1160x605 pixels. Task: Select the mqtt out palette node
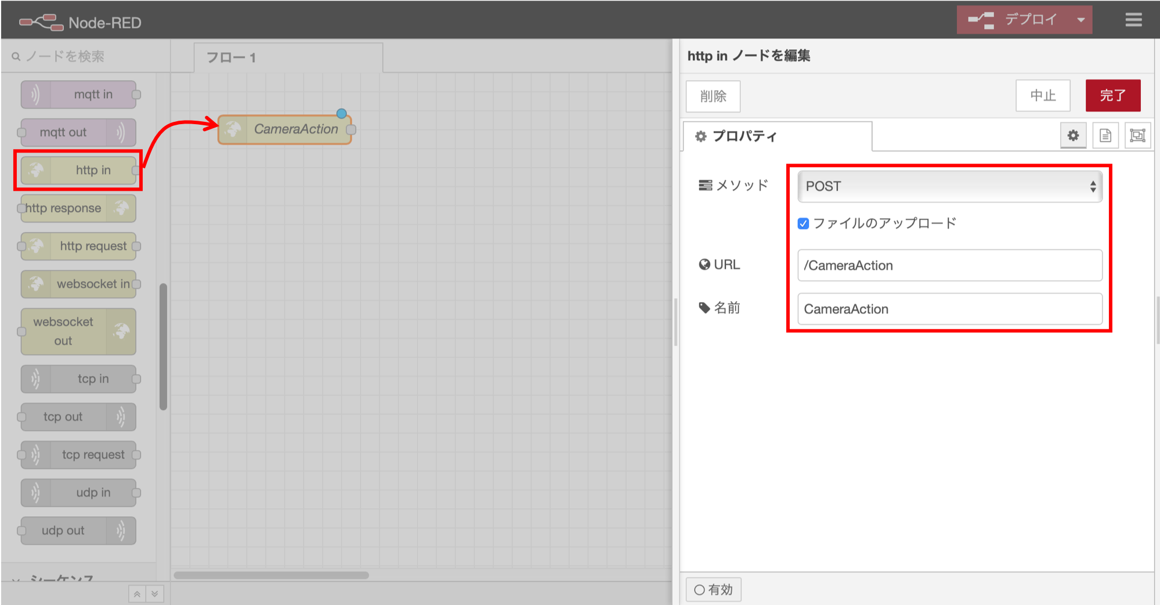point(78,132)
